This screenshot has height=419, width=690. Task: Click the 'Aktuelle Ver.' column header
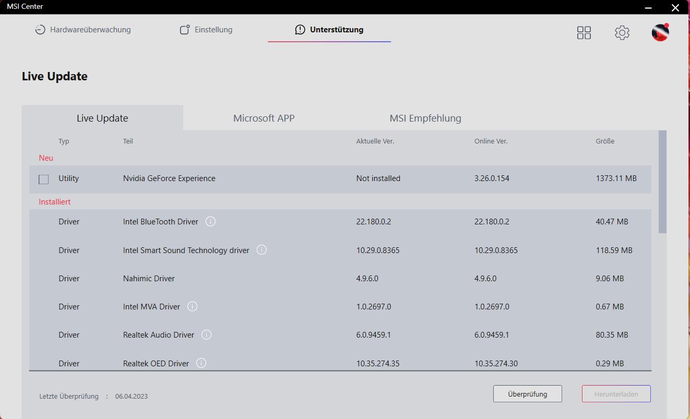375,141
